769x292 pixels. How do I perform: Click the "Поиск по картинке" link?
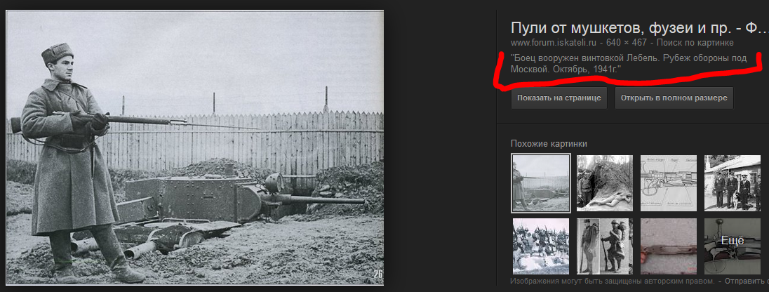pyautogui.click(x=695, y=43)
